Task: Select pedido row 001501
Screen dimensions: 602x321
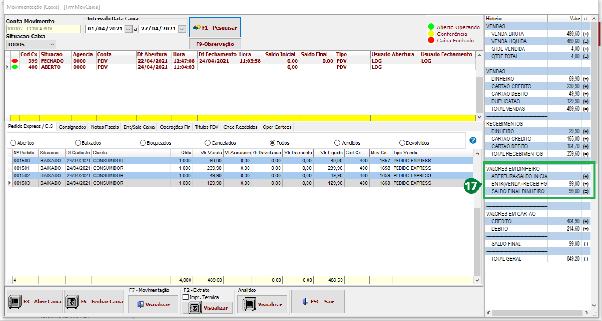Action: [240, 168]
